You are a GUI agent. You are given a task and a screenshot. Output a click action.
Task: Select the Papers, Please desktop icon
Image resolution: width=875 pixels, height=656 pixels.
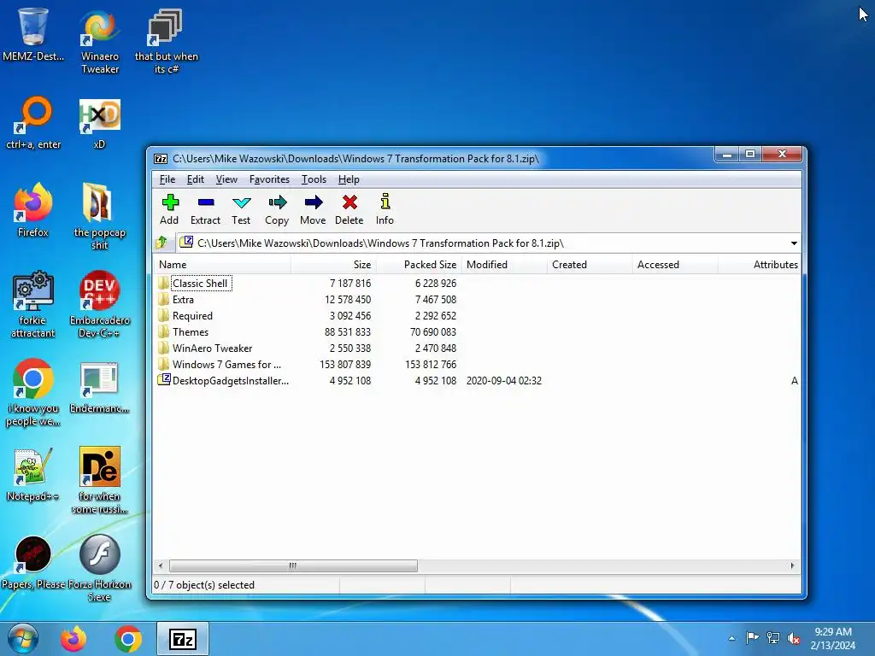[x=33, y=563]
